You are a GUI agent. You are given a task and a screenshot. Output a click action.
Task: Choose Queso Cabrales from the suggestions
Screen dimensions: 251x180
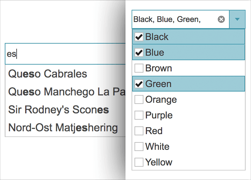pos(48,74)
